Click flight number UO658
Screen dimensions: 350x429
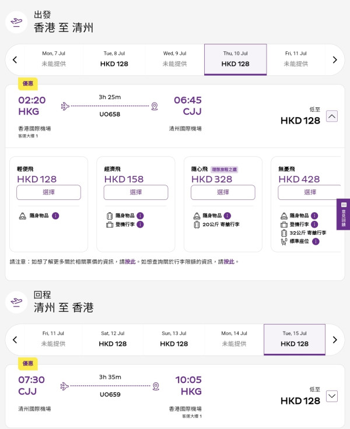pyautogui.click(x=110, y=114)
